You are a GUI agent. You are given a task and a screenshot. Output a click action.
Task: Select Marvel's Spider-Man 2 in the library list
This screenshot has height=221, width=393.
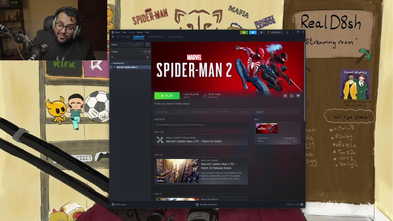pos(130,67)
